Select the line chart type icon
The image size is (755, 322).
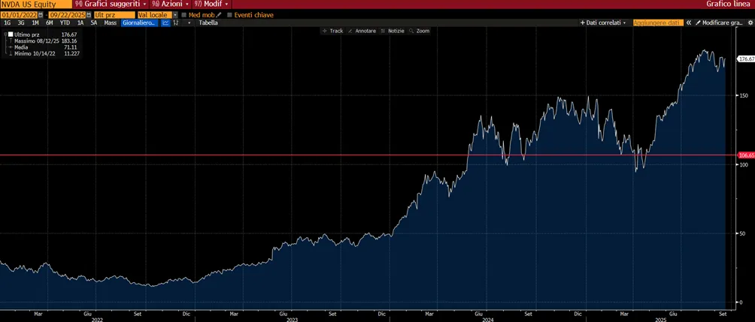[x=165, y=23]
